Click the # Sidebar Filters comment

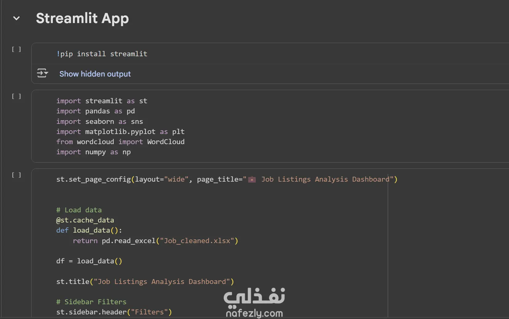(91, 302)
